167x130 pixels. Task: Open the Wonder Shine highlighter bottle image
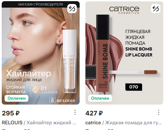(x=70, y=61)
